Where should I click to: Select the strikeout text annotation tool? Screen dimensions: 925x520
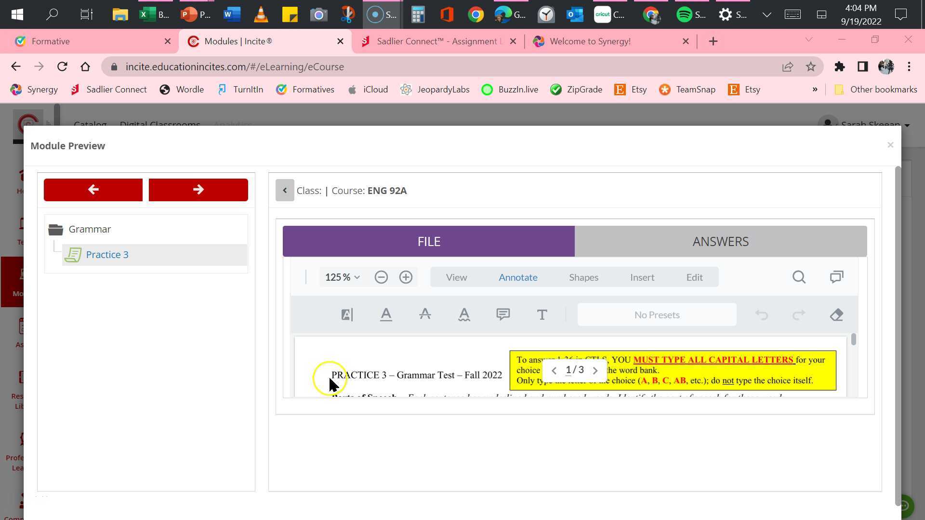(425, 315)
